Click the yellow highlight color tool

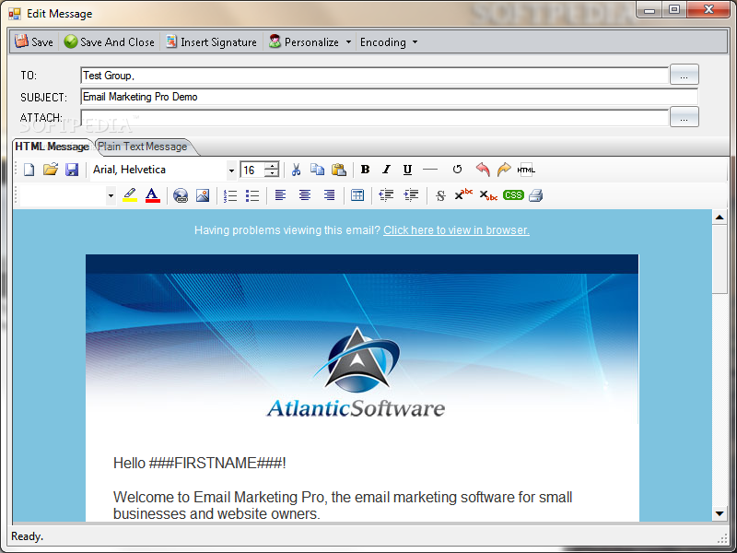pyautogui.click(x=130, y=194)
